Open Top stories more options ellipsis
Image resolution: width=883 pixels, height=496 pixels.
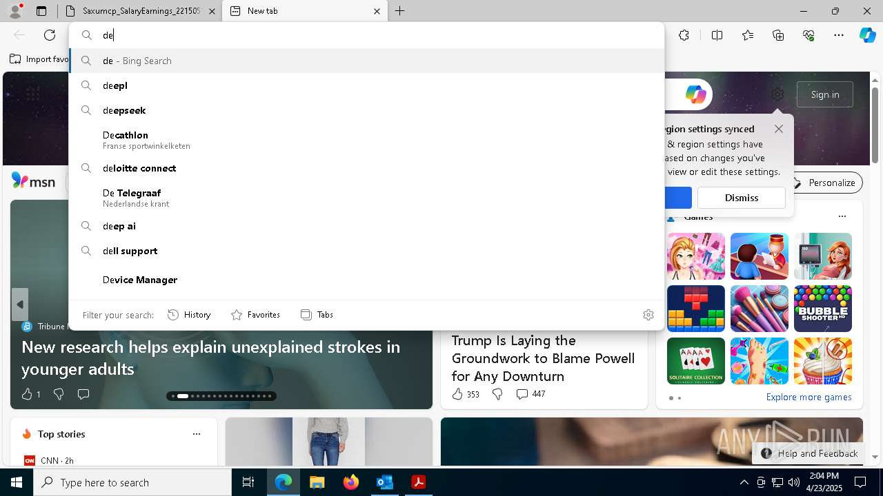[x=197, y=434]
